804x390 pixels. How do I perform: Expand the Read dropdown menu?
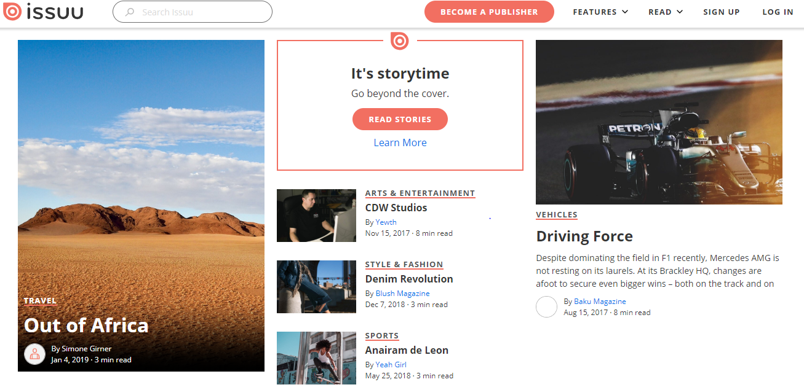tap(666, 12)
